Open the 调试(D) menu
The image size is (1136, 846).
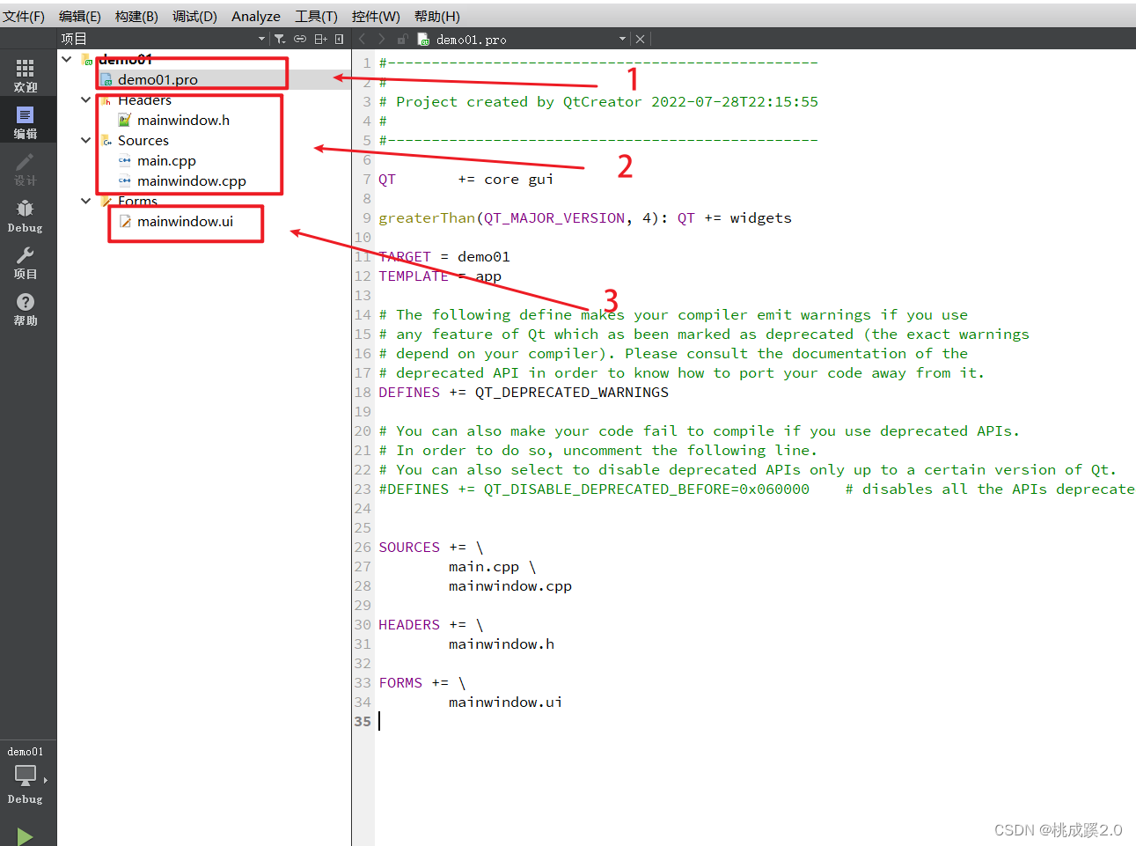[194, 16]
